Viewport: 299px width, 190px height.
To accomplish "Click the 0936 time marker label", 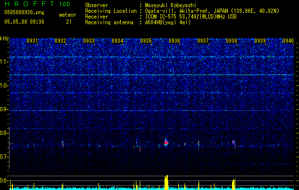I will point(174,41).
